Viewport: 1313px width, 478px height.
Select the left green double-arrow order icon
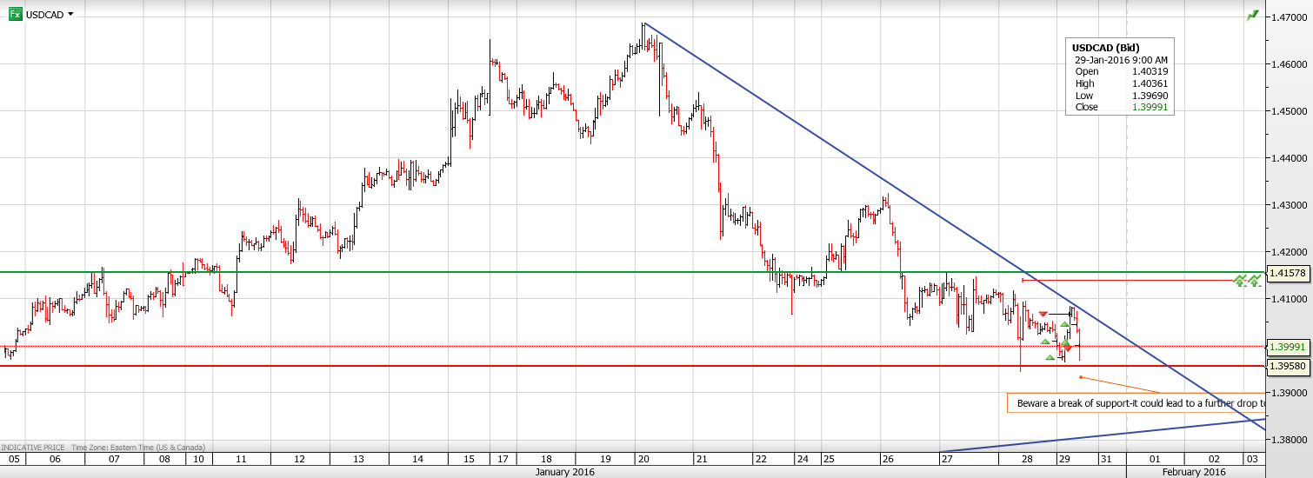(x=1242, y=280)
